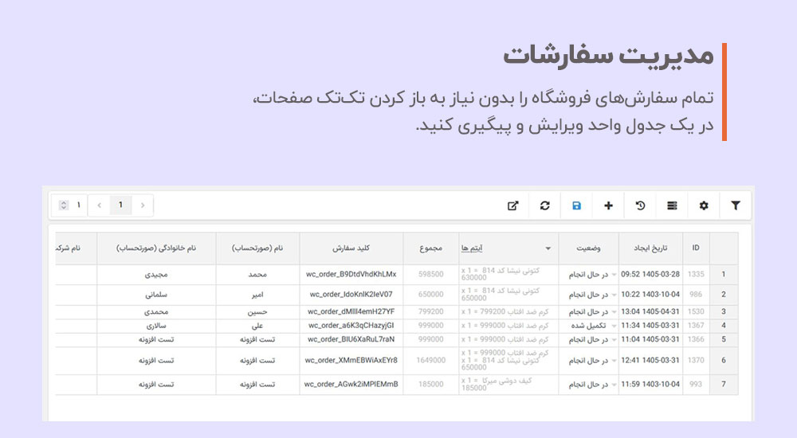Click order key wc_order_B9DtdVhdKhLMx cell
The height and width of the screenshot is (438, 797).
point(351,275)
